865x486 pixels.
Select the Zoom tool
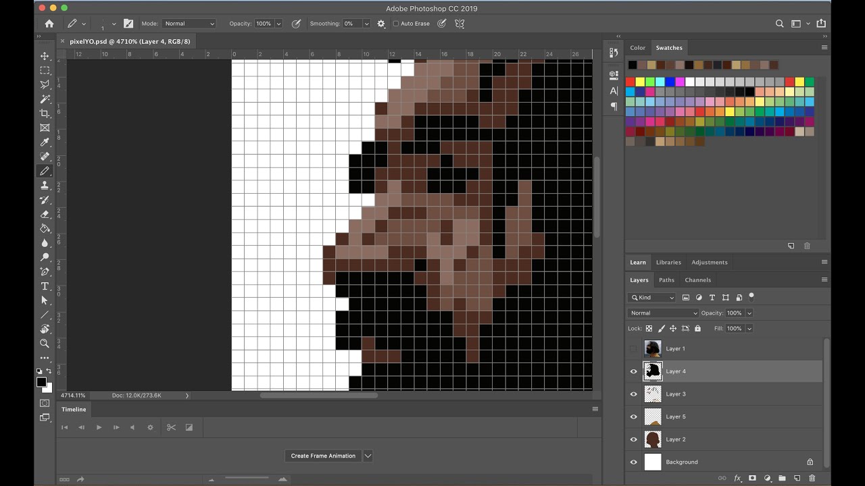coord(45,344)
